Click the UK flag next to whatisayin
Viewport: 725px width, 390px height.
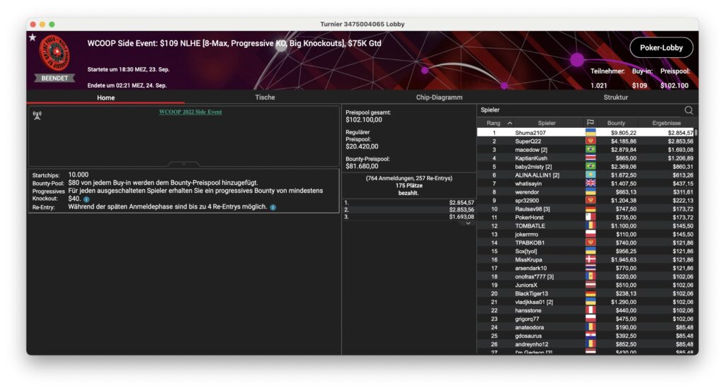(x=590, y=183)
